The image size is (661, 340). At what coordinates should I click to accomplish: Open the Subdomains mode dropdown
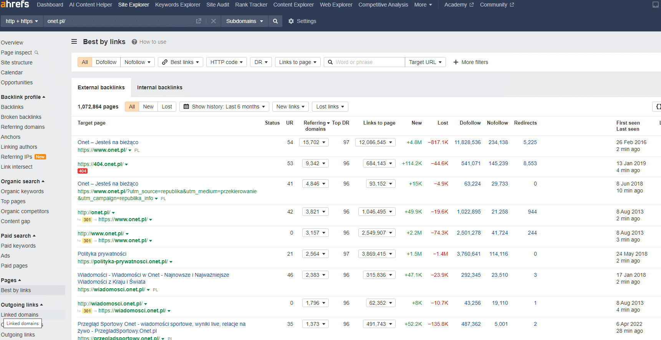pyautogui.click(x=244, y=21)
